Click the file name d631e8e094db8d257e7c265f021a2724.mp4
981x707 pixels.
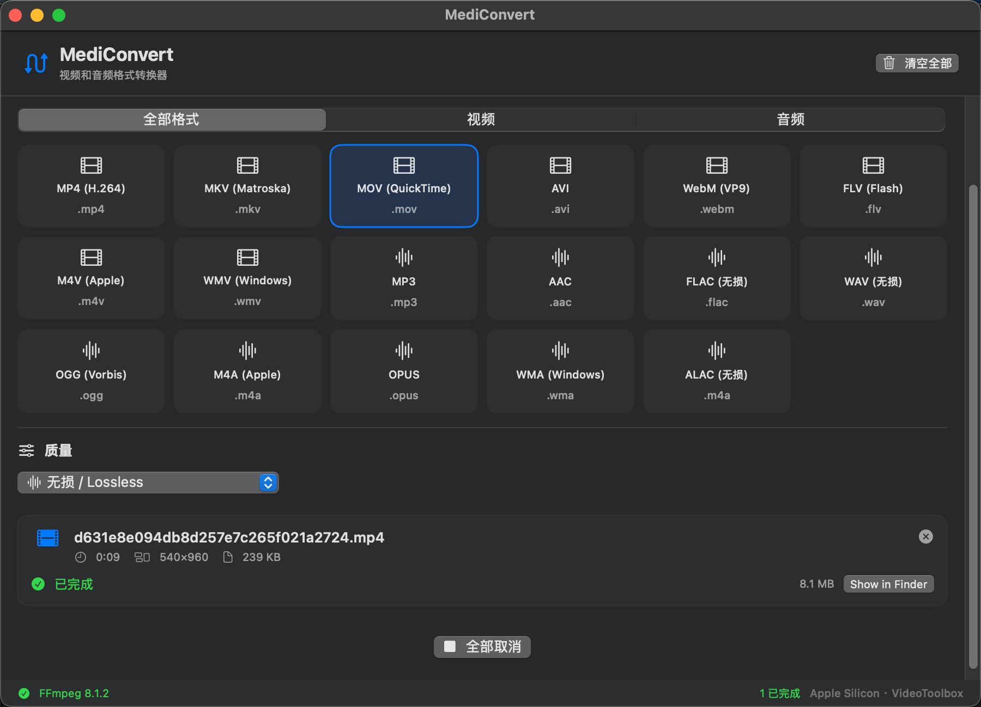pos(229,538)
